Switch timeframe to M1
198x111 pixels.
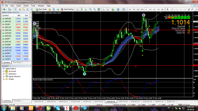pyautogui.click(x=130, y=10)
